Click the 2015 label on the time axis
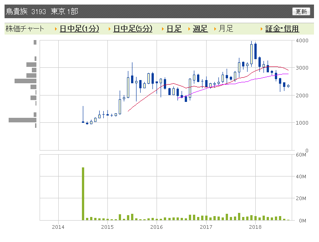The height and width of the screenshot is (242, 319). pyautogui.click(x=107, y=227)
